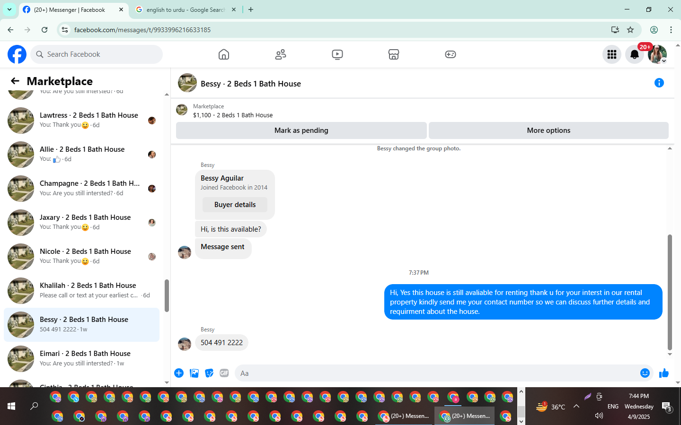The width and height of the screenshot is (681, 425).
Task: Open the Facebook home logo
Action: pos(17,54)
